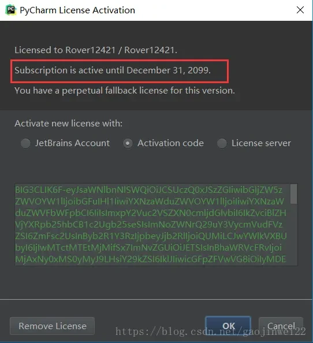Click the perpetual fallback license message
Screen dimensions: 313x343
pos(125,91)
